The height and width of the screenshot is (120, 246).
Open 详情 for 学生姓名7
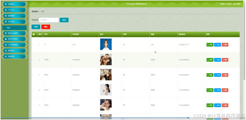pyautogui.click(x=210, y=75)
